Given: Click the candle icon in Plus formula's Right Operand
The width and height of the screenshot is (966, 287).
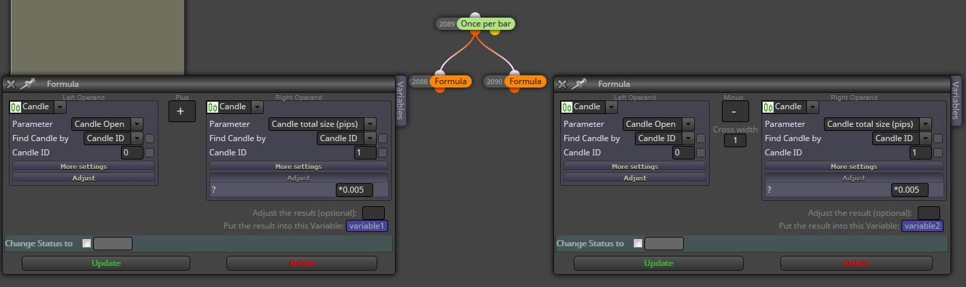Looking at the screenshot, I should [213, 107].
